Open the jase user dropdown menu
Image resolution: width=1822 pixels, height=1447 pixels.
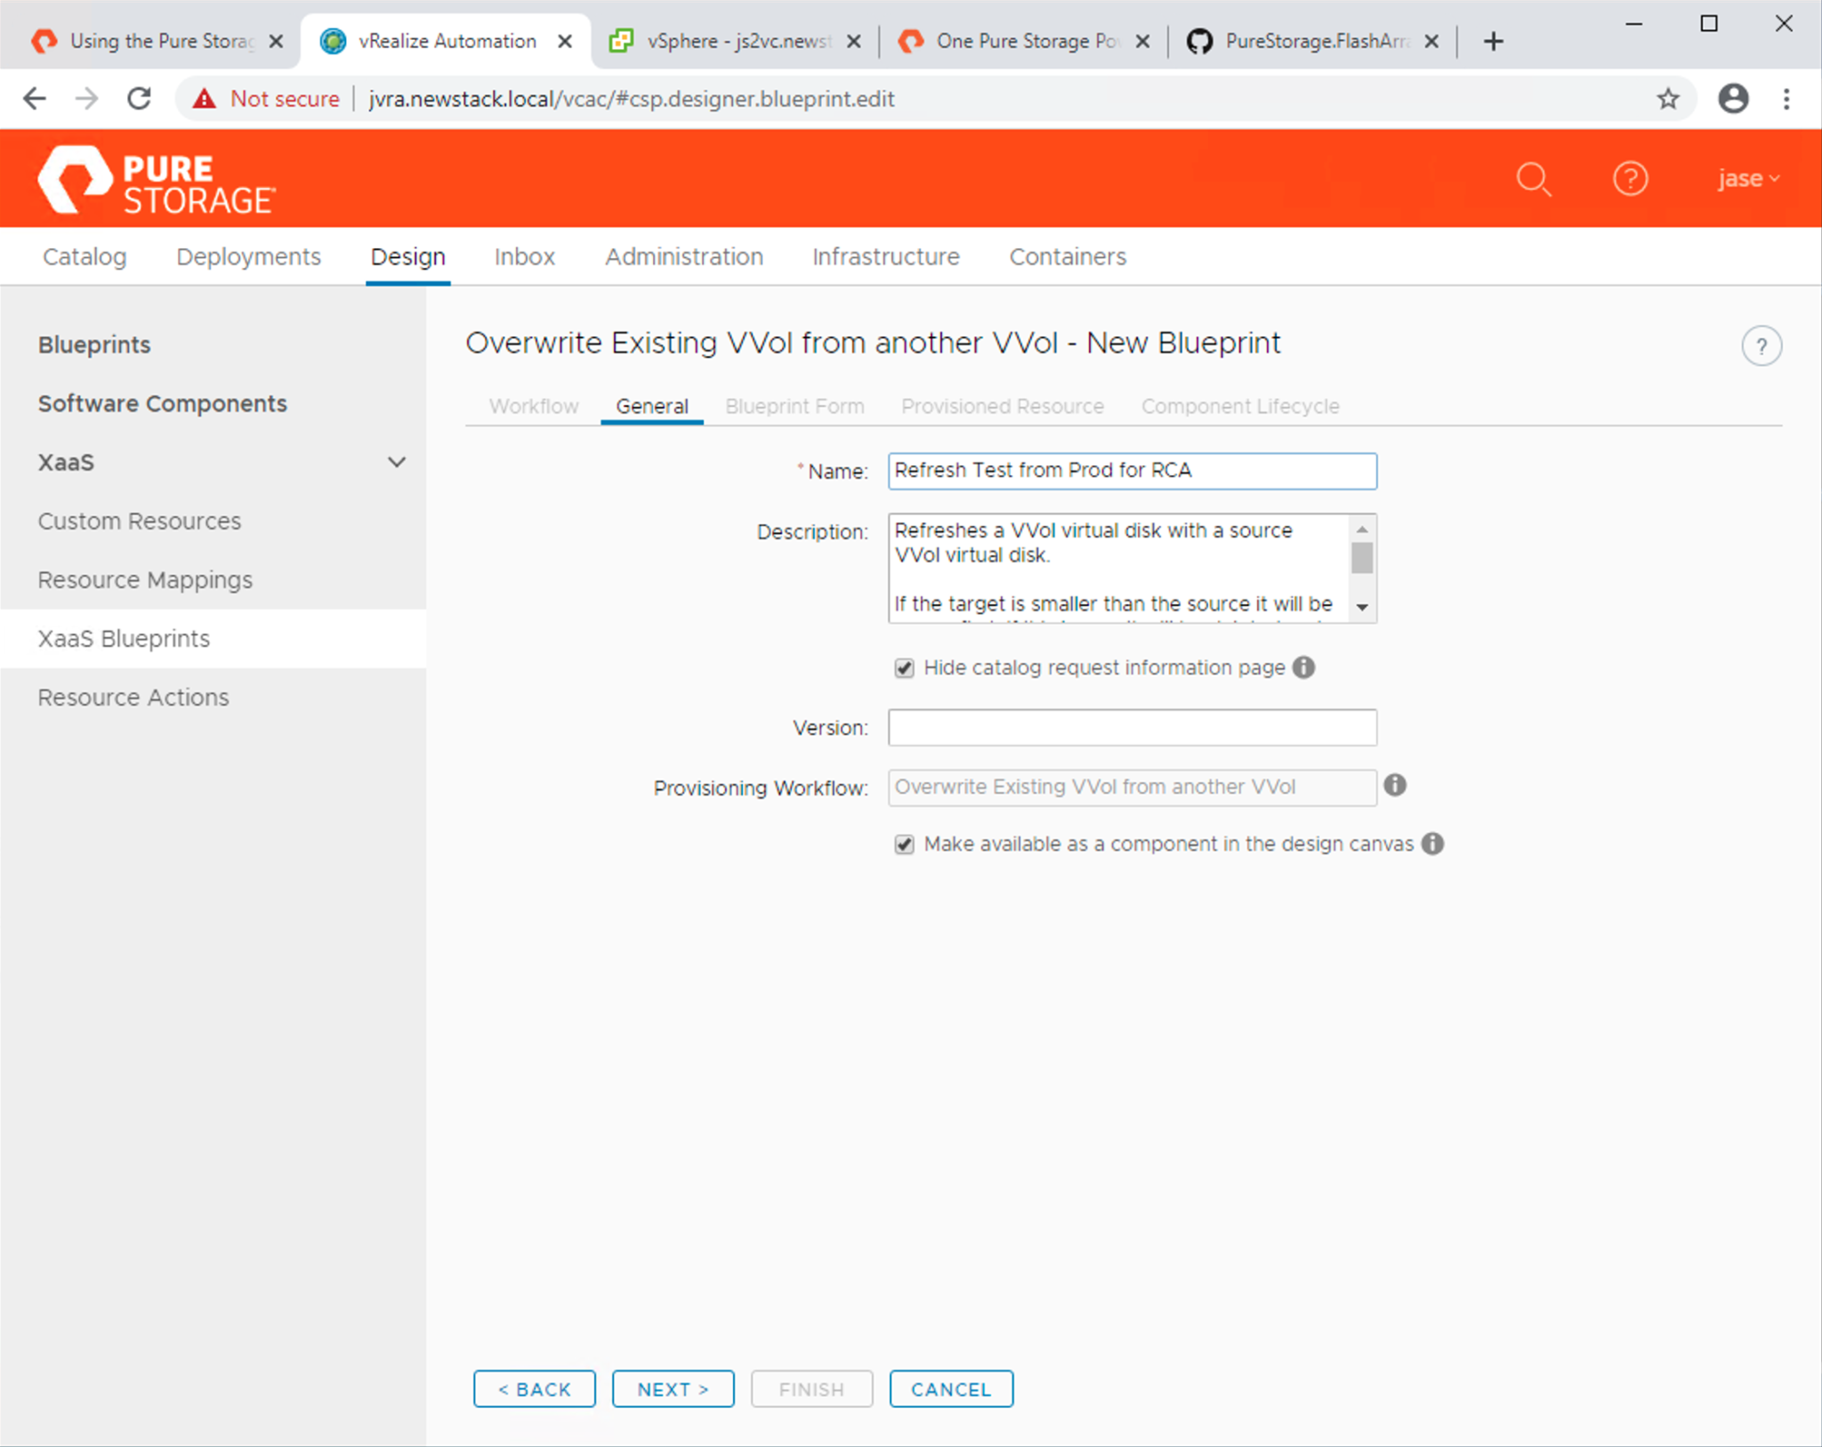tap(1747, 179)
